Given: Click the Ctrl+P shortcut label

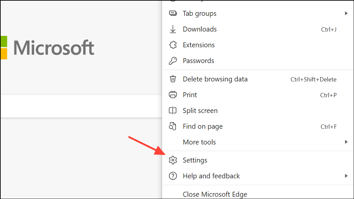Looking at the screenshot, I should tap(328, 95).
